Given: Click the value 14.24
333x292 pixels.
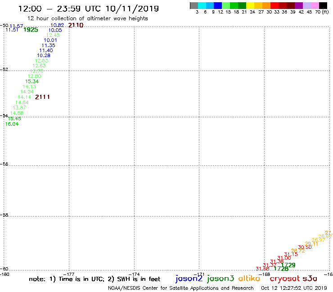Looking at the screenshot, I should (27, 92).
